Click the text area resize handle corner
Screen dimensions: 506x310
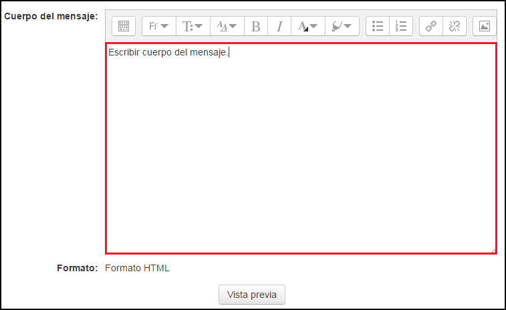(x=493, y=250)
